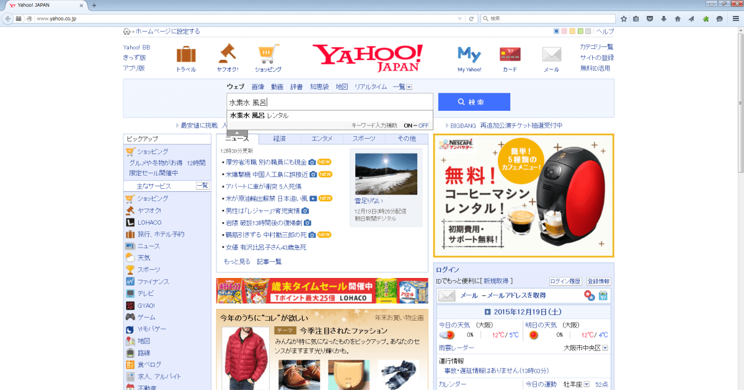
Task: Follow the ホームページに設定する link
Action: 168,32
